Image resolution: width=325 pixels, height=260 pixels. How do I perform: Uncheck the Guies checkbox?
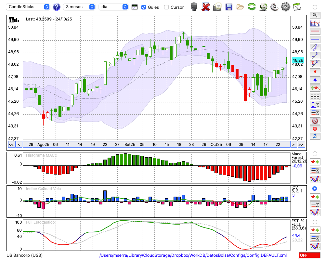click(143, 7)
